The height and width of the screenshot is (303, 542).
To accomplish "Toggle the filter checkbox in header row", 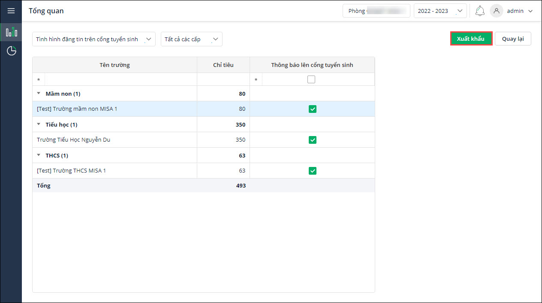I will [311, 79].
